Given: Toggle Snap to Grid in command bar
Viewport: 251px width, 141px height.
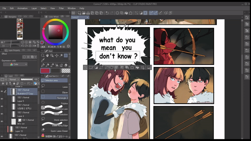Looking at the screenshot, I should 160,13.
